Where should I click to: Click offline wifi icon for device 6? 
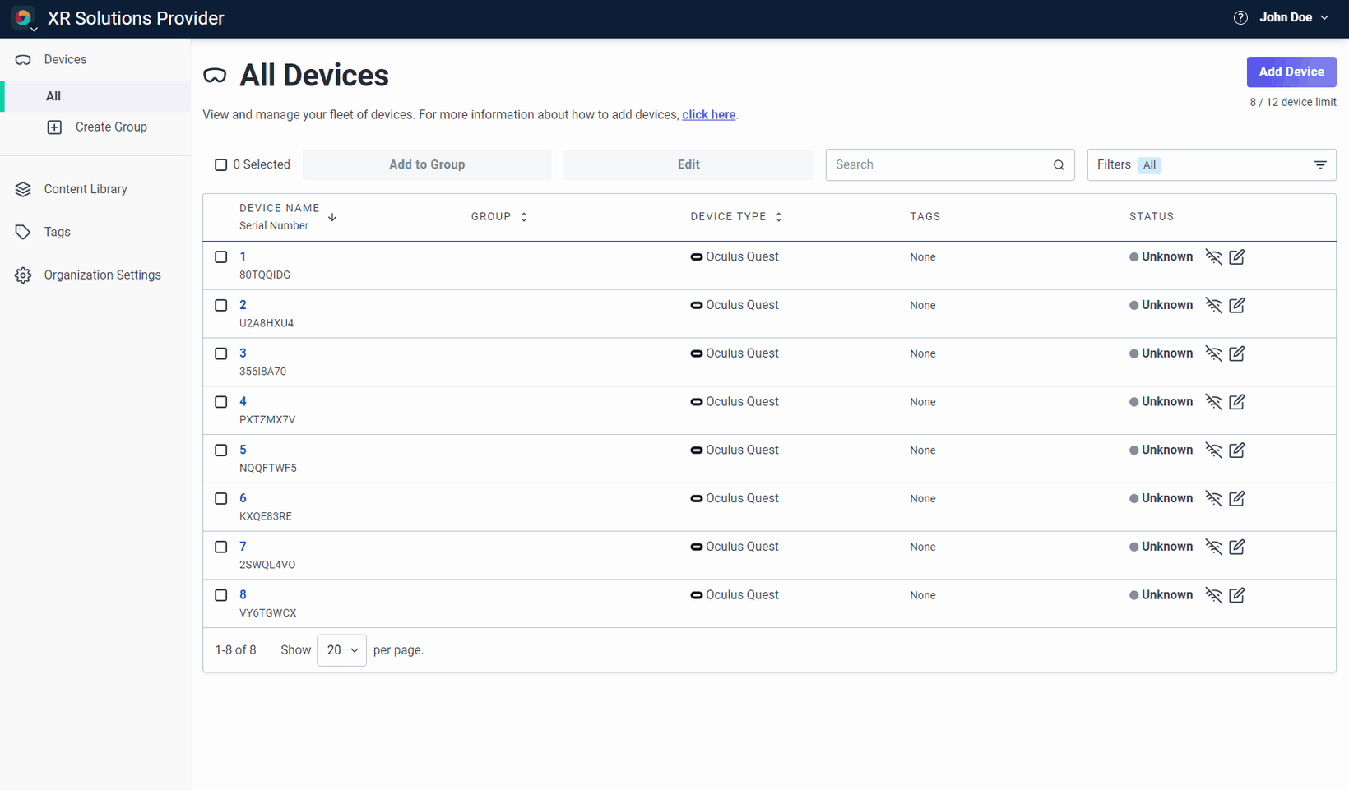[x=1213, y=499]
